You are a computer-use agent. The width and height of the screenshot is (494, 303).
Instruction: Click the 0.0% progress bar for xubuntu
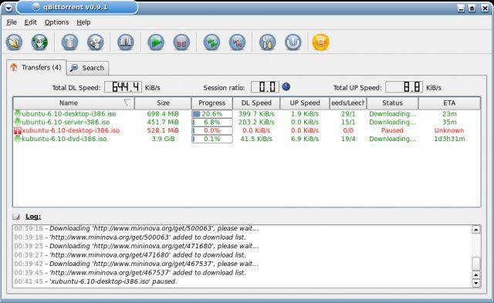[211, 130]
